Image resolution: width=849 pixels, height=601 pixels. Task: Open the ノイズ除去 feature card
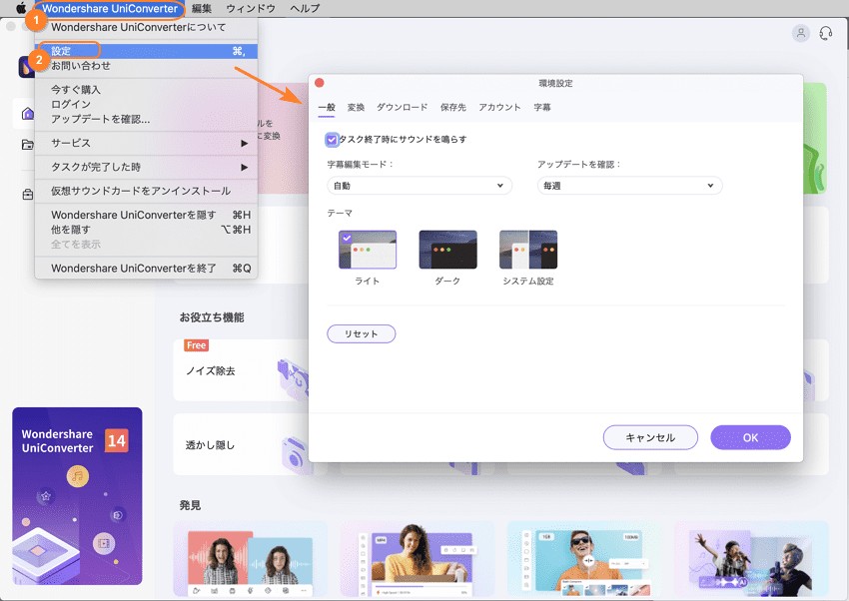pos(241,370)
